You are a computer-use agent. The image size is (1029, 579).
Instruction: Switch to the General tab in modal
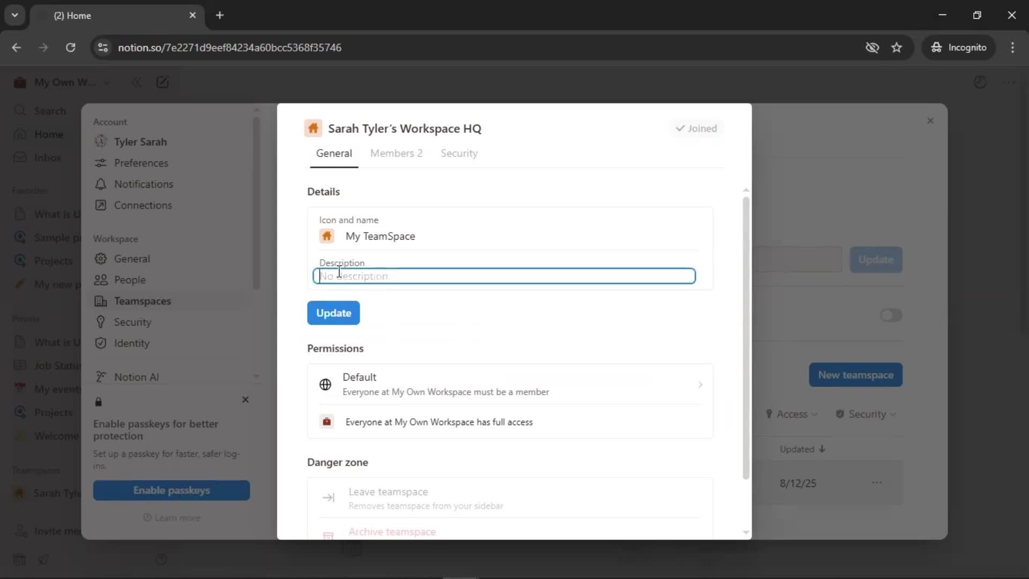pos(334,153)
